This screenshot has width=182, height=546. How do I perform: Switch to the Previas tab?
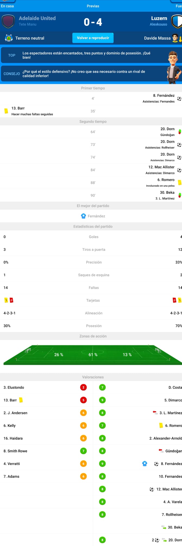(93, 6)
